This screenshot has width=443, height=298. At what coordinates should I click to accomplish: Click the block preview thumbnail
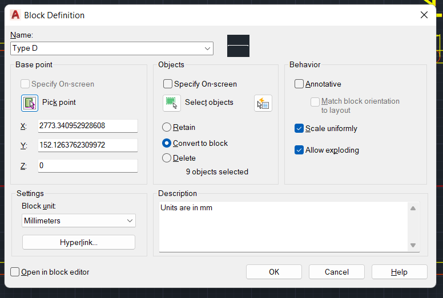point(238,46)
